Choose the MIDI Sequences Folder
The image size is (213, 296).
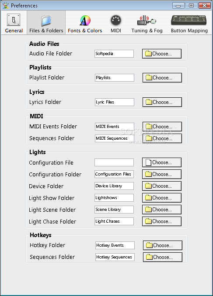(x=162, y=138)
